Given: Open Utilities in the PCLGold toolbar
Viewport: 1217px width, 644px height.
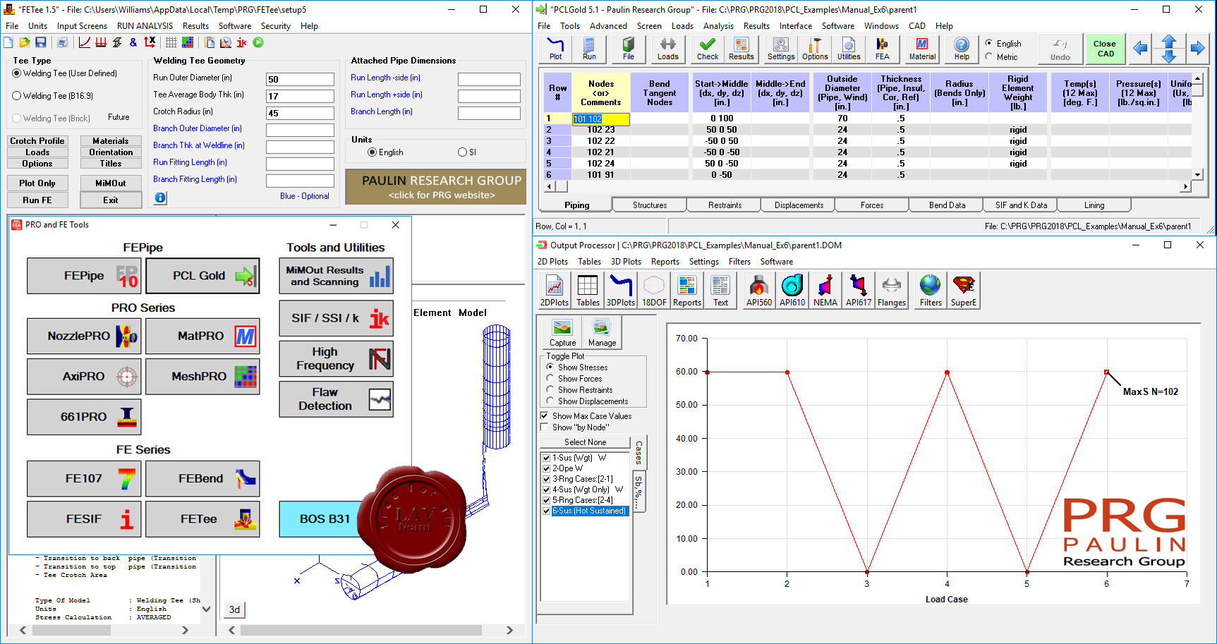Looking at the screenshot, I should pyautogui.click(x=849, y=49).
